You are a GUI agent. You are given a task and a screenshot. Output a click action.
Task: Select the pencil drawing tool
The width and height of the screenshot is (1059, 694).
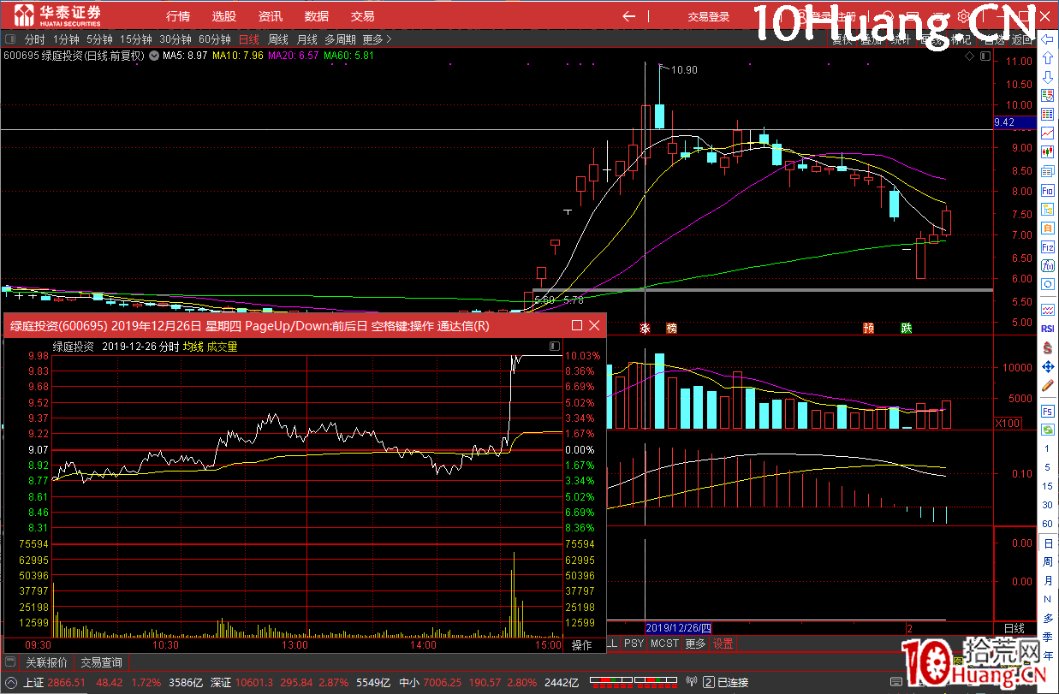(1047, 386)
